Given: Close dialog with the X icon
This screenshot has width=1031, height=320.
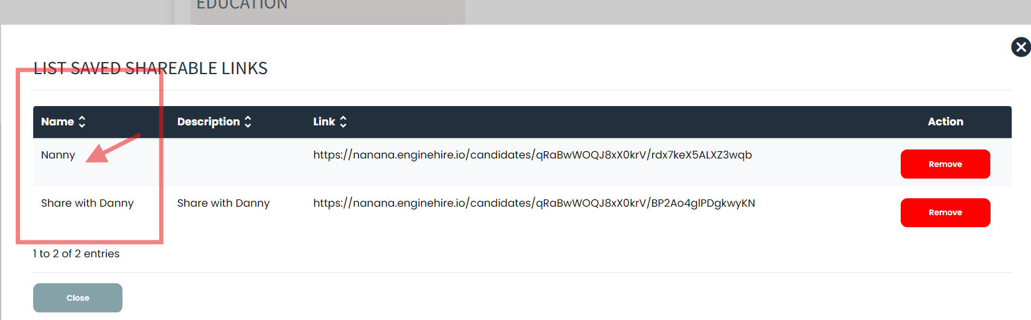Looking at the screenshot, I should click(1021, 47).
